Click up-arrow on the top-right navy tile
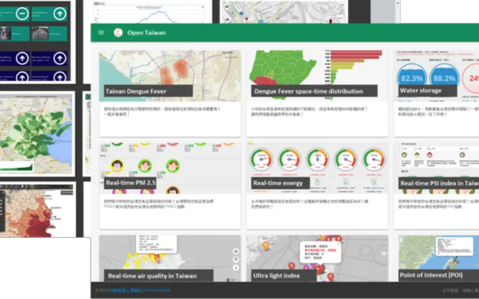 (x=60, y=58)
